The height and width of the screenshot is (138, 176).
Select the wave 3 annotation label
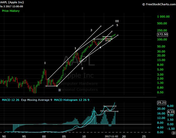pyautogui.click(x=91, y=30)
